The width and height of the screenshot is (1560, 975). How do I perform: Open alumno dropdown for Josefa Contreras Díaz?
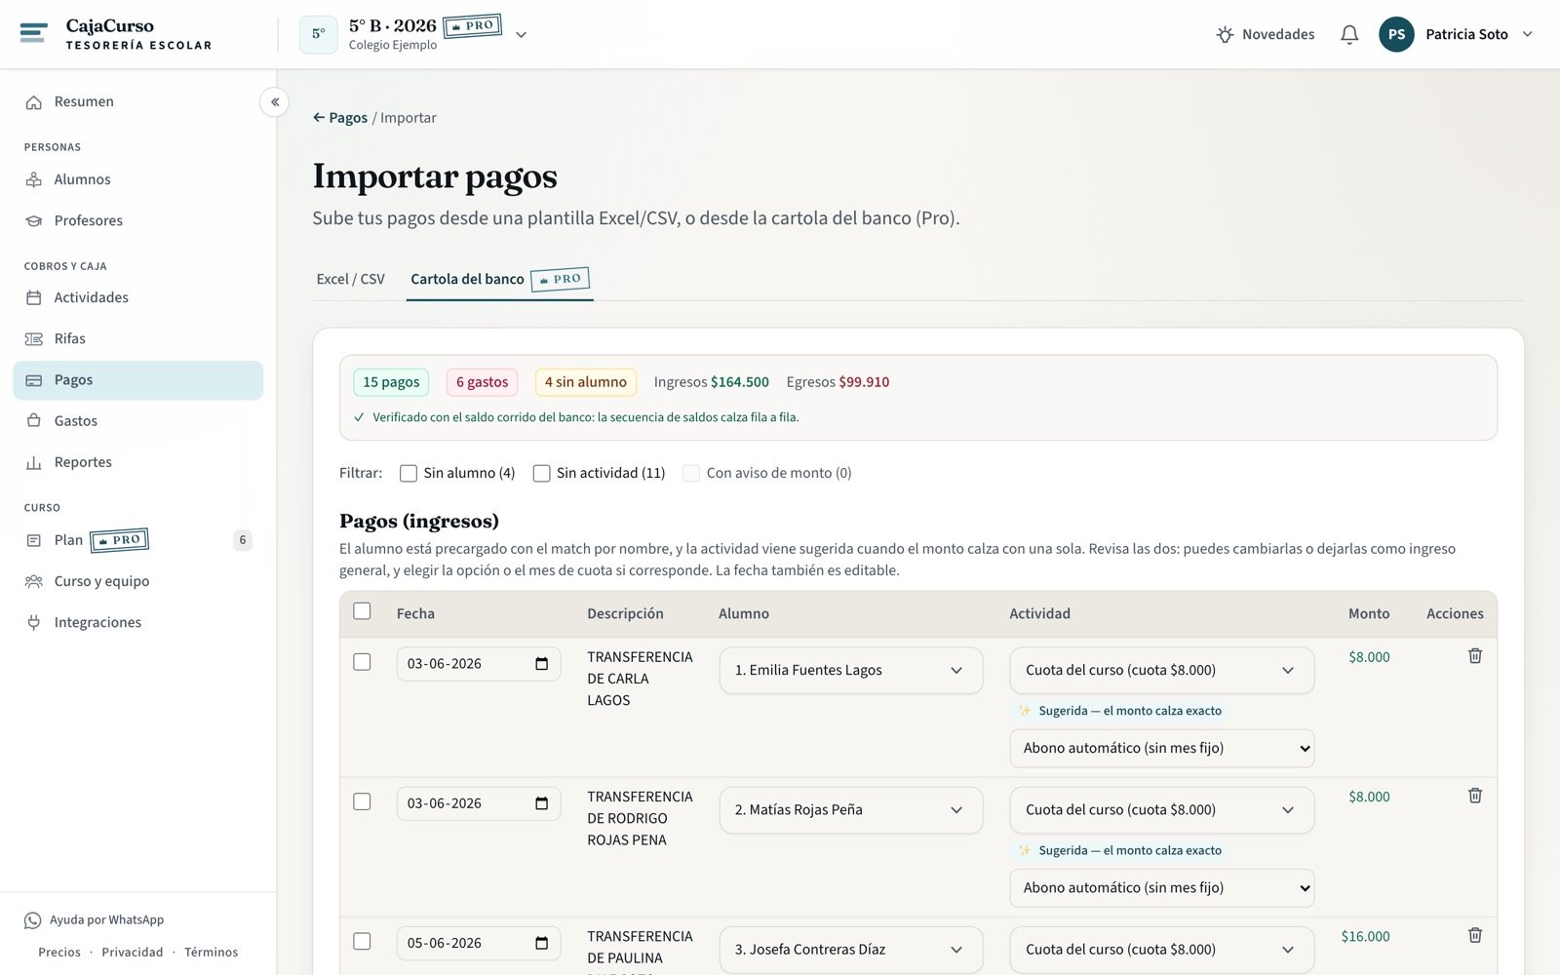tap(851, 950)
